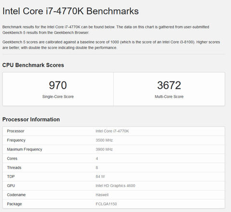Image resolution: width=231 pixels, height=212 pixels.
Task: Select the Cores row label
Action: [12, 158]
